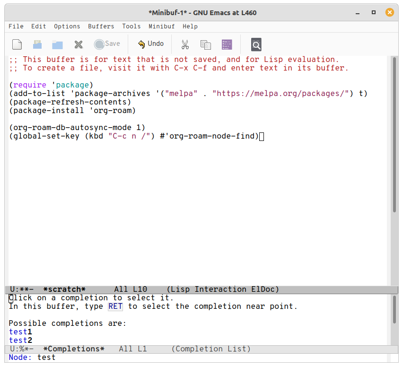Screen dimensions: 403x367
Task: Maximize the Emacs window
Action: tap(374, 12)
